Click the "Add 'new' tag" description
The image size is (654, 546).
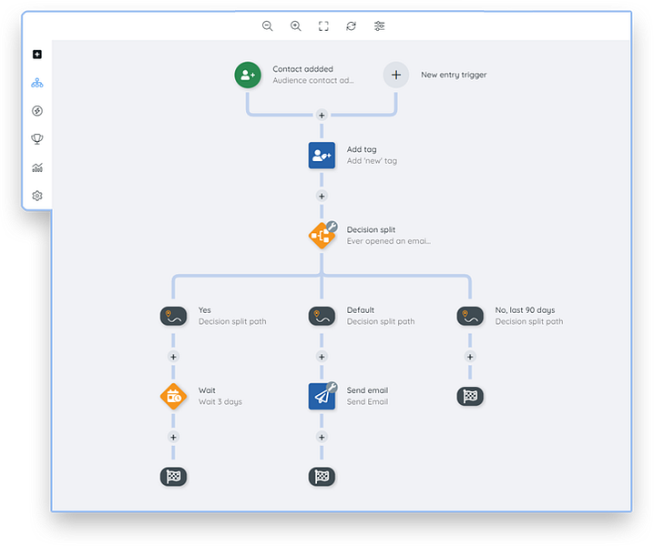pyautogui.click(x=372, y=161)
